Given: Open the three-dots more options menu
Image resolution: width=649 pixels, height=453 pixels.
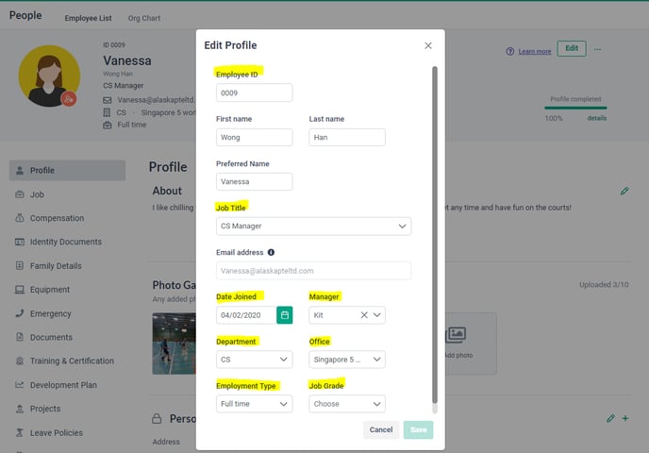Looking at the screenshot, I should coord(597,49).
